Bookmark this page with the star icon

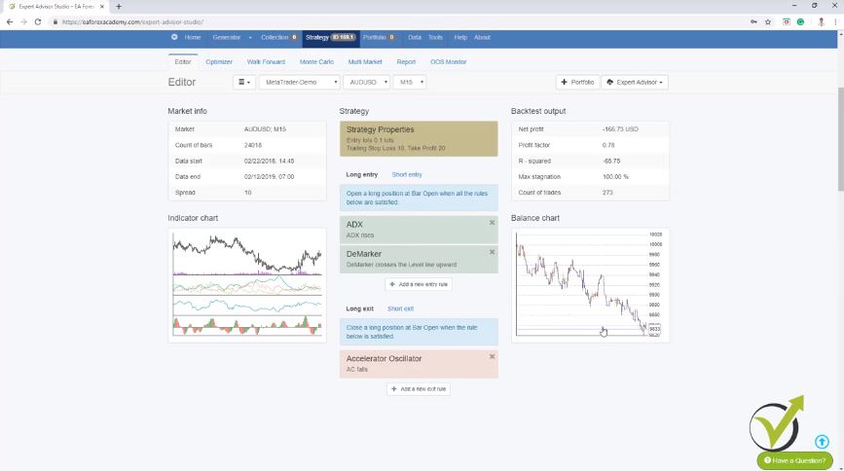point(767,21)
